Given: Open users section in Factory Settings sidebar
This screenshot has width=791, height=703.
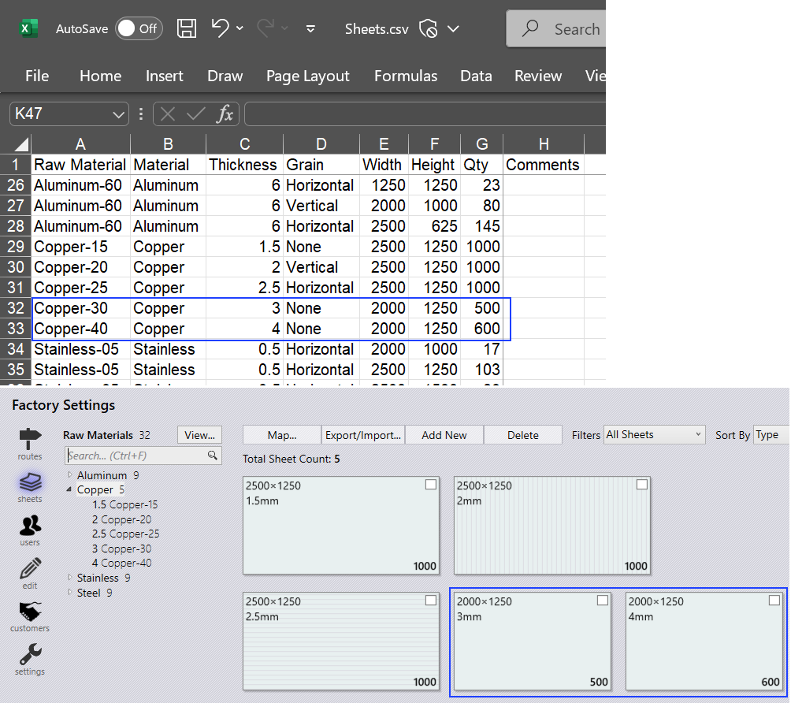Looking at the screenshot, I should tap(30, 530).
